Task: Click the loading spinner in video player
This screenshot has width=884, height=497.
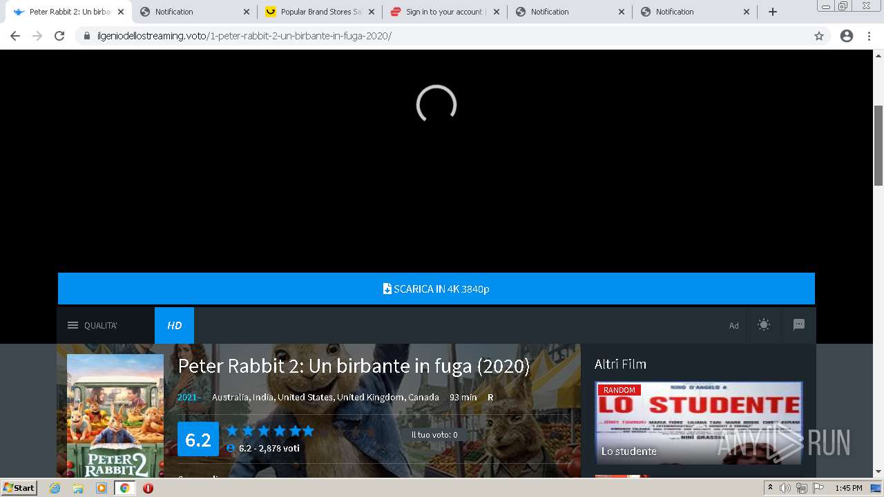Action: [436, 105]
